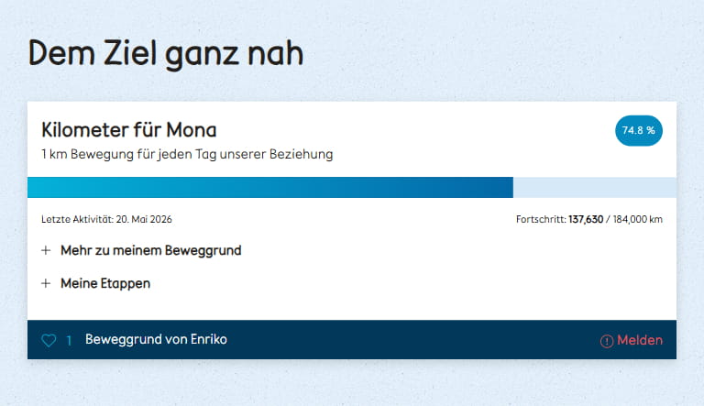
Task: Expand Mehr zu meinem Beweggrund section
Action: point(151,250)
